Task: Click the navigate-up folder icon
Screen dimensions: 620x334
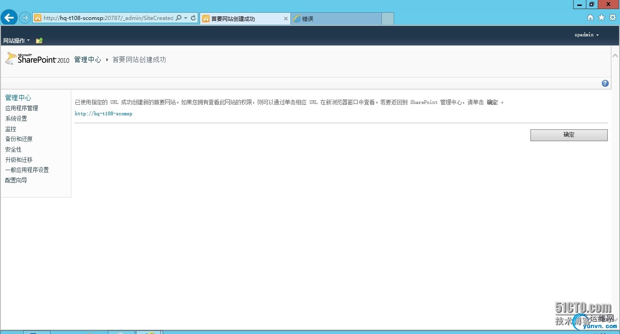Action: click(39, 40)
